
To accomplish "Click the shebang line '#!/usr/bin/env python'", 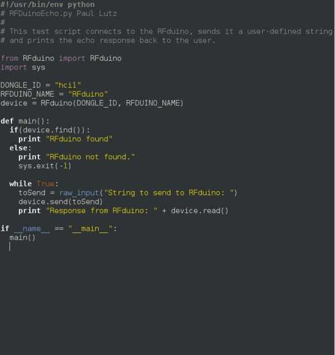I will coord(48,5).
